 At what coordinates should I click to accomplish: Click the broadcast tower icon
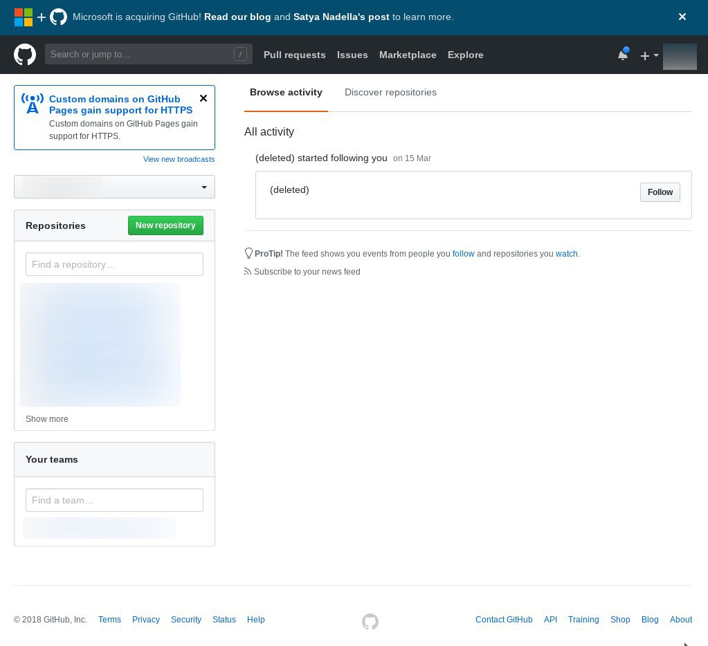(x=33, y=103)
